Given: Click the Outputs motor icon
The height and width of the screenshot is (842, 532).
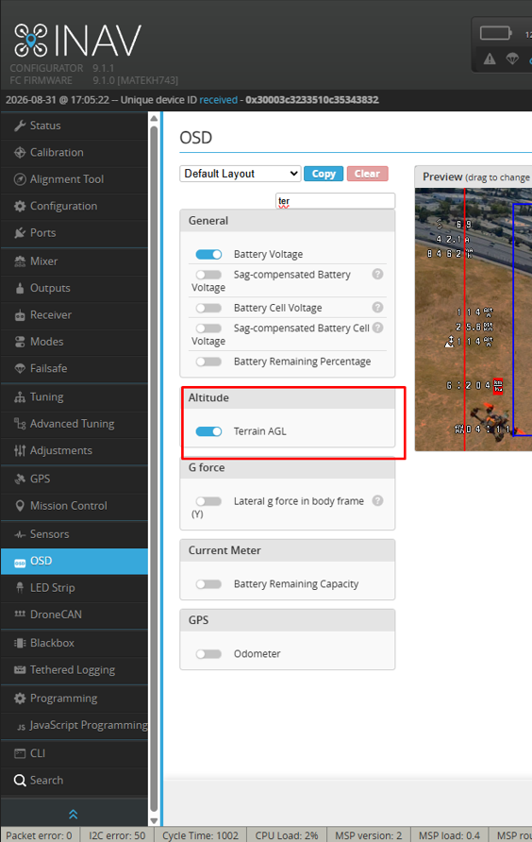Looking at the screenshot, I should tap(20, 288).
